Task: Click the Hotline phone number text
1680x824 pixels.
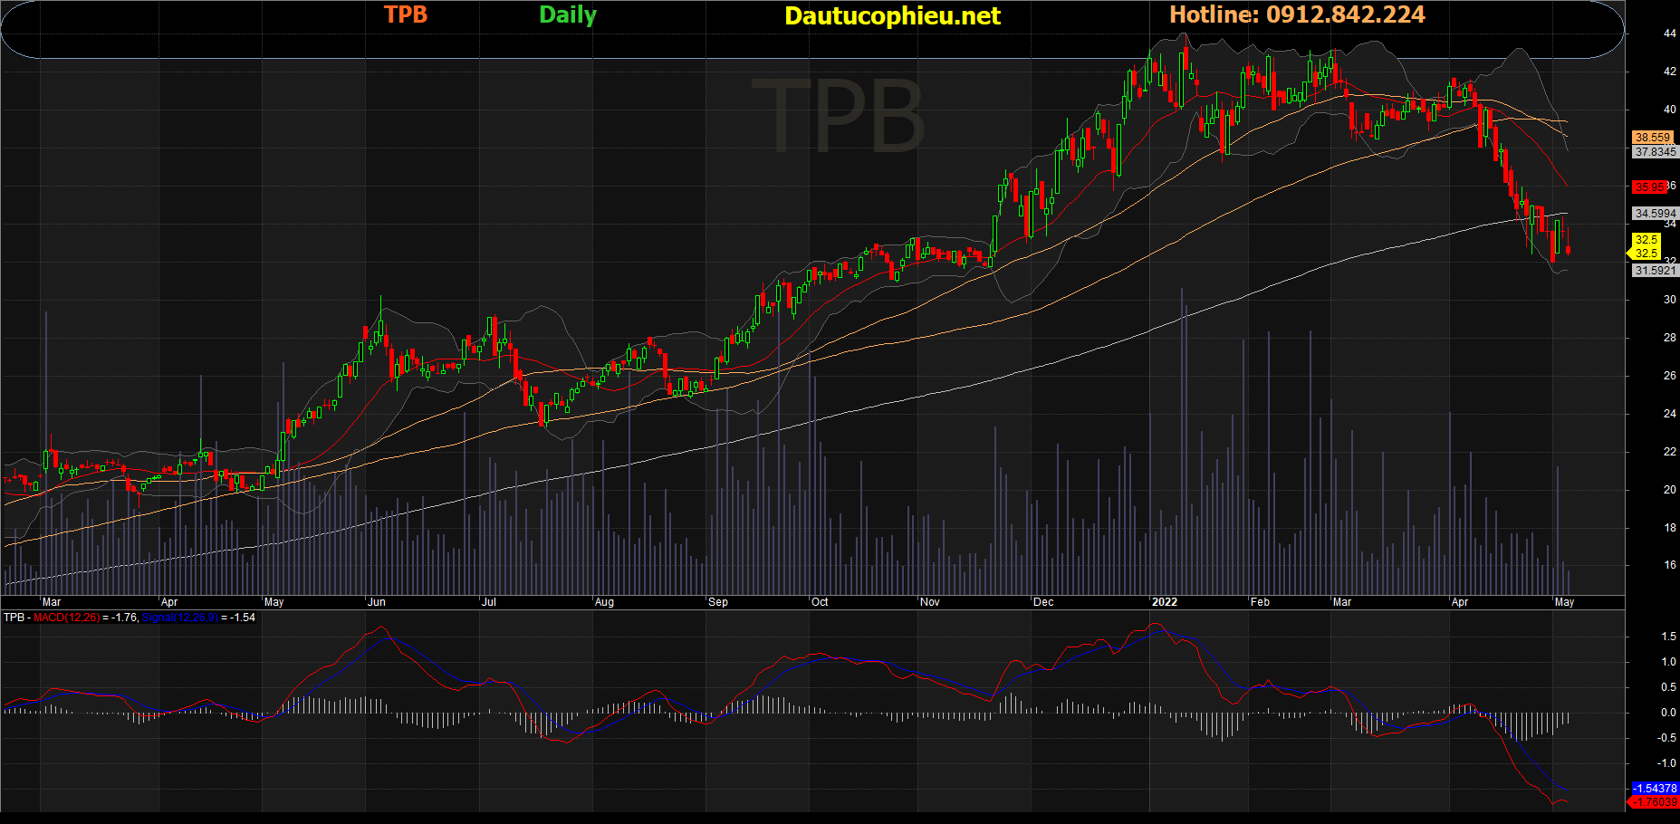Action: [x=1297, y=14]
